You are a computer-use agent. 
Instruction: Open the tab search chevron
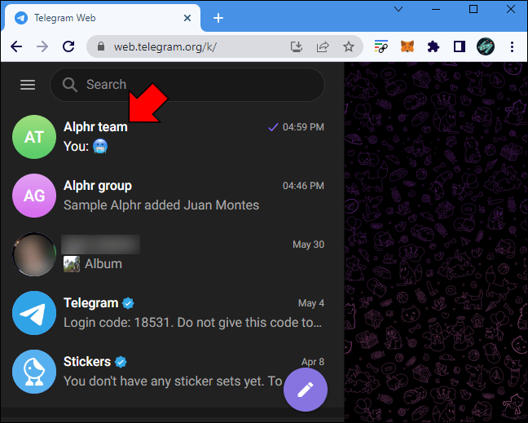coord(398,9)
